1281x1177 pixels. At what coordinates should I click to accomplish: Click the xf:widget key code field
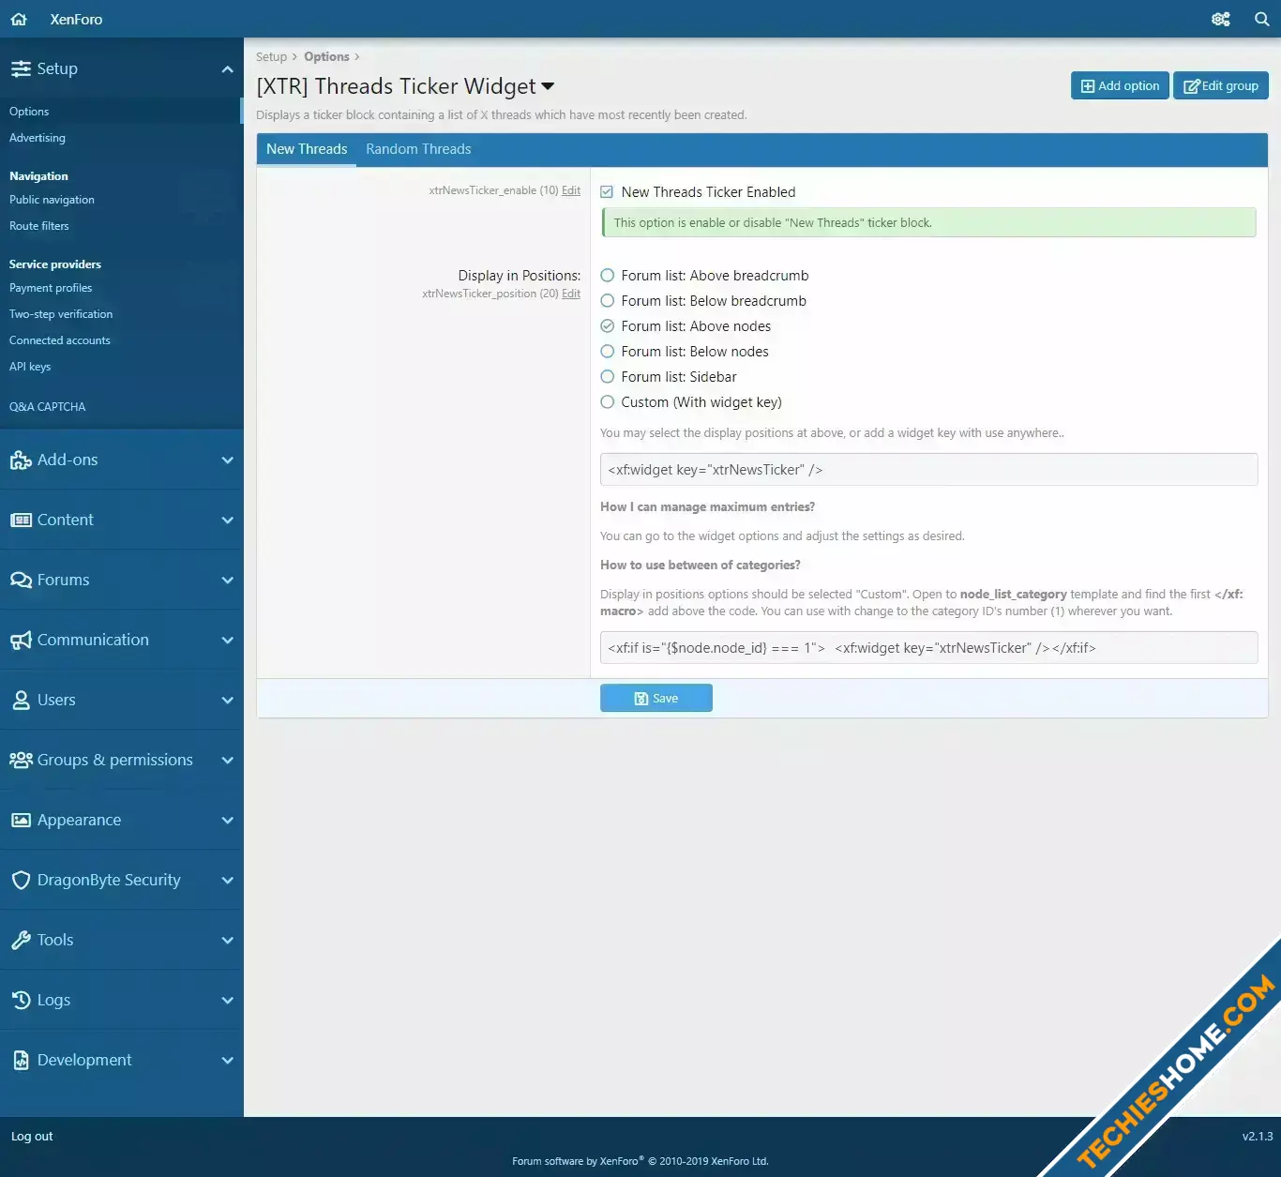click(x=928, y=470)
